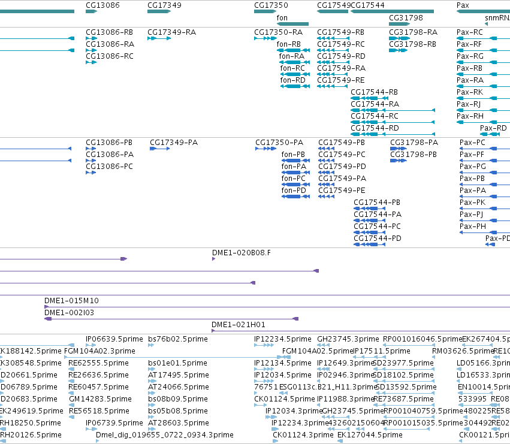Click EST AT28603.5prime label

[x=179, y=423]
